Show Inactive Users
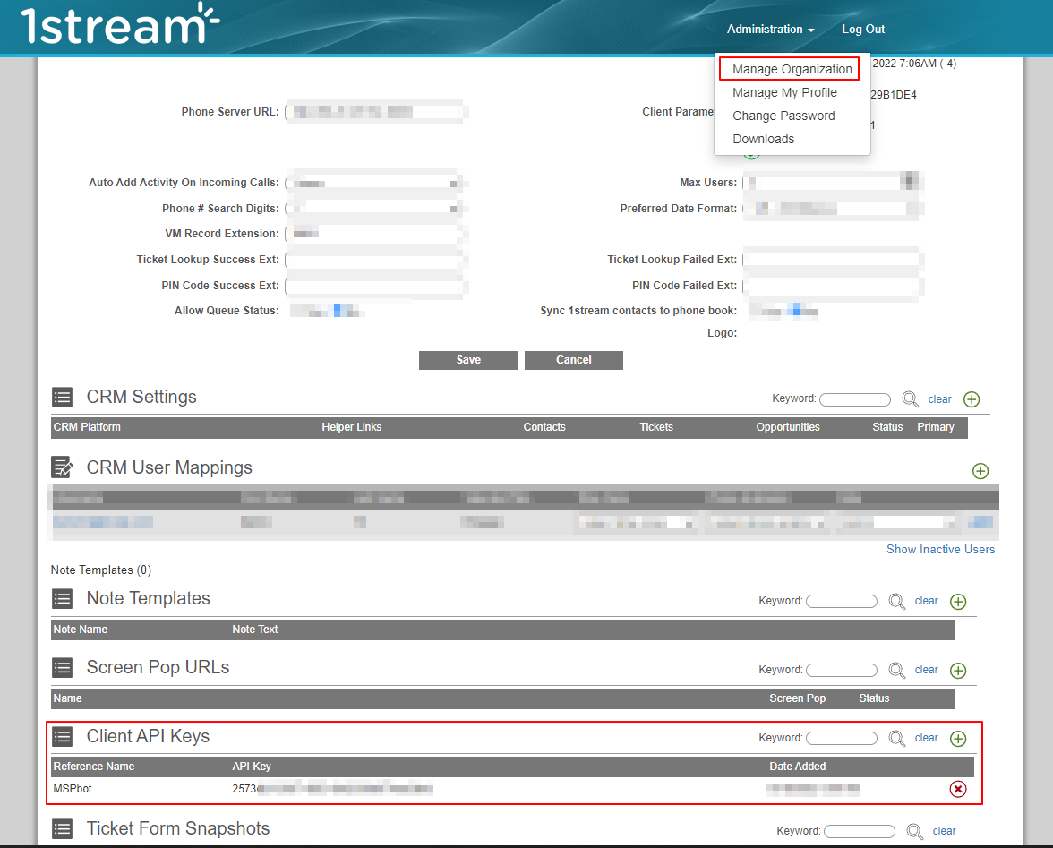The image size is (1053, 848). 940,549
